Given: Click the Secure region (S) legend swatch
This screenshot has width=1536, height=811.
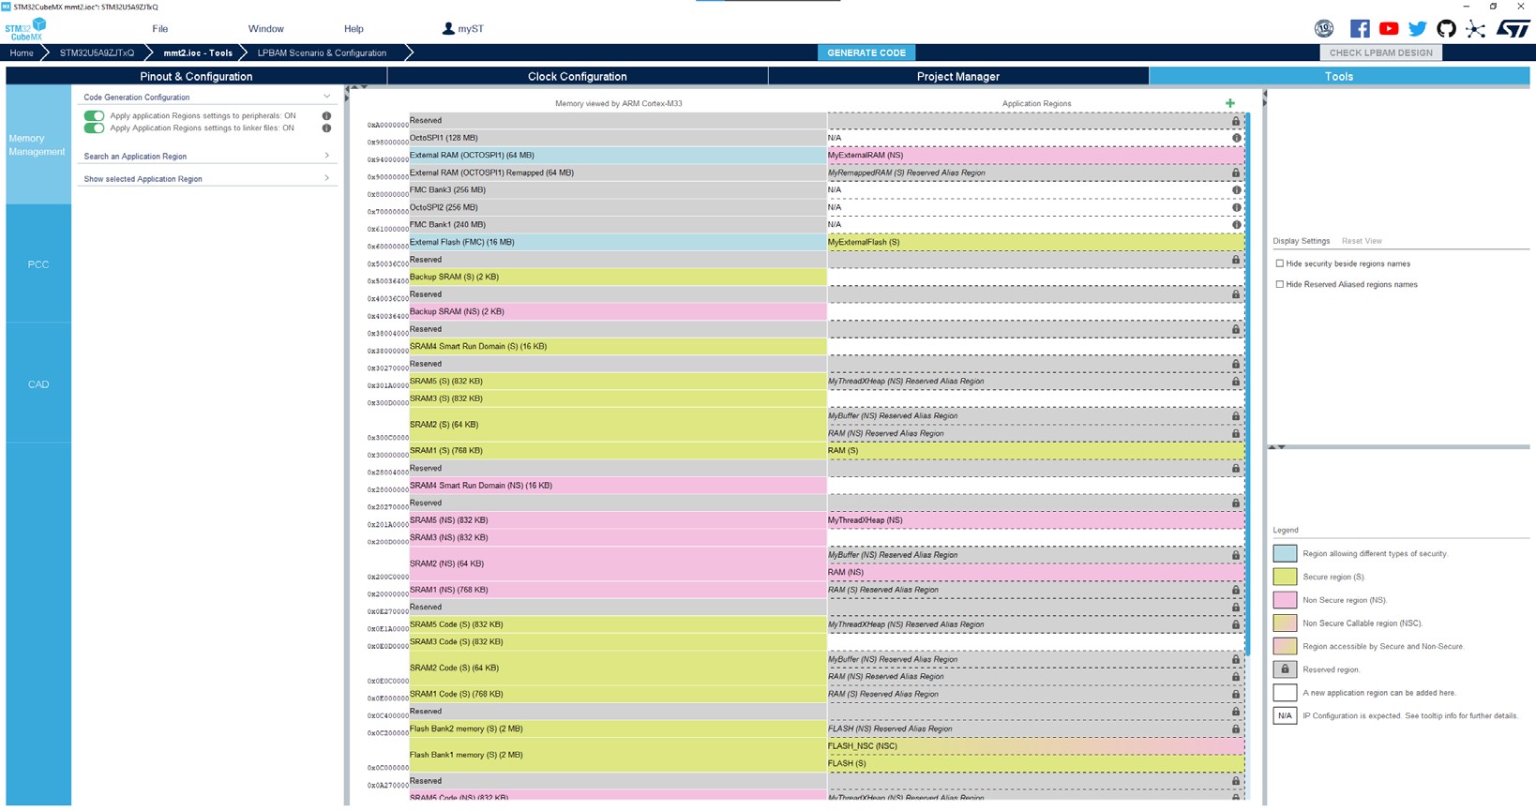Looking at the screenshot, I should click(1285, 577).
